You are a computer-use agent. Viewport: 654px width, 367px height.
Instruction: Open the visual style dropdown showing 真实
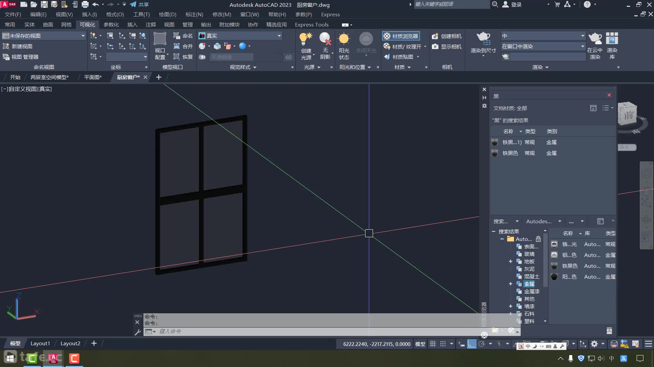click(240, 36)
